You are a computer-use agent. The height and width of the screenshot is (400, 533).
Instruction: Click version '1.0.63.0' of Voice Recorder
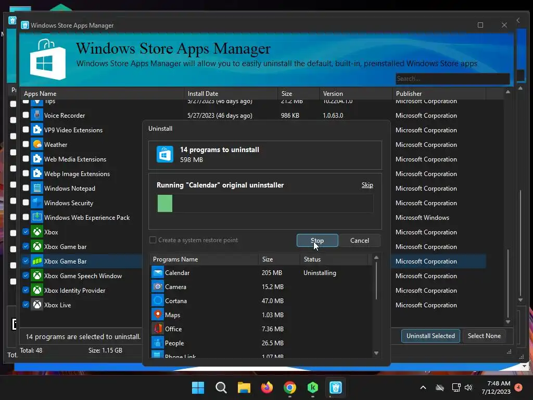333,115
